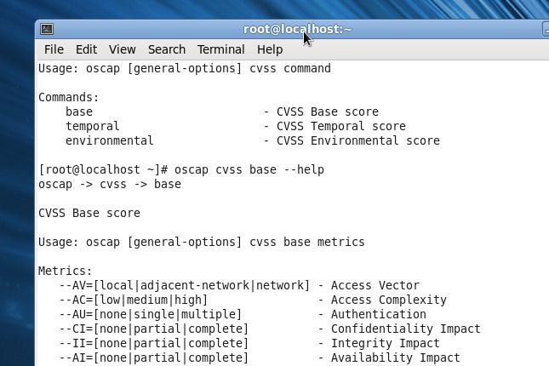Click the '--AU=' Authentication metric line
The height and width of the screenshot is (366, 549).
(x=243, y=315)
